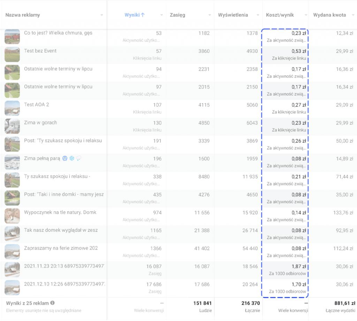Open ad named Zapraszamy na ferie zimowe
Screen dimensions: 357x321
61,248
